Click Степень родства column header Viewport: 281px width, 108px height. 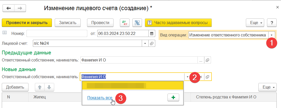234,97
